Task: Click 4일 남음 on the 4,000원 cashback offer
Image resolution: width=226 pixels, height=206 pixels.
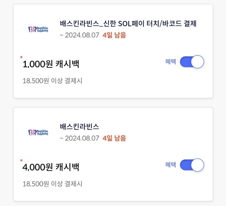Action: coord(114,138)
